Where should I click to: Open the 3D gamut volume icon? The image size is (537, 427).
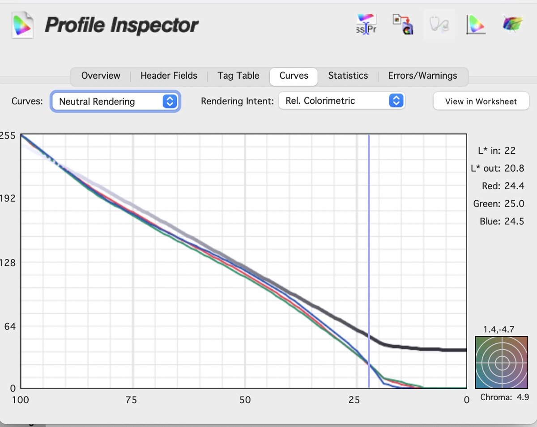tap(512, 25)
